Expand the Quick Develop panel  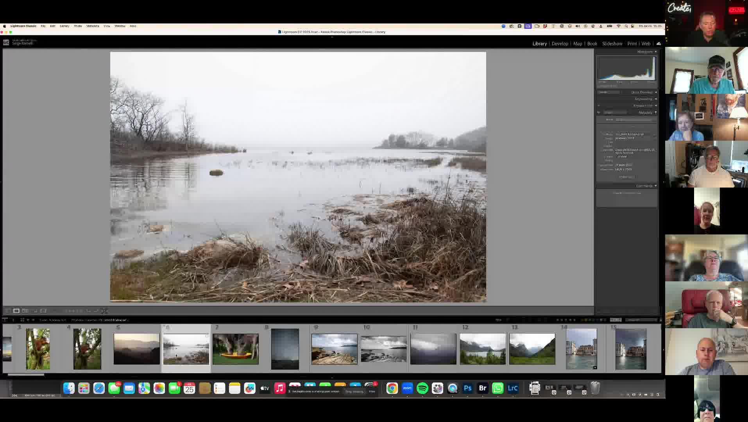tap(644, 92)
